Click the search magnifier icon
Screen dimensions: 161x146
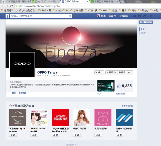tap(70, 16)
